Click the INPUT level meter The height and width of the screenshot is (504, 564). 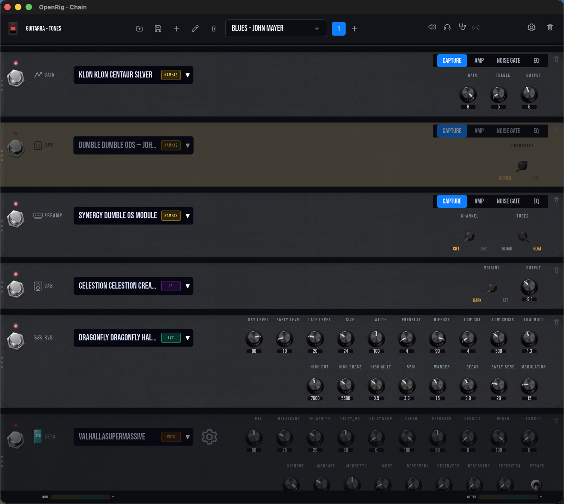(x=81, y=497)
